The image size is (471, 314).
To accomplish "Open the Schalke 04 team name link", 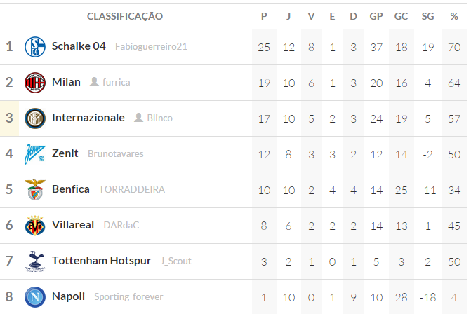I will click(79, 46).
